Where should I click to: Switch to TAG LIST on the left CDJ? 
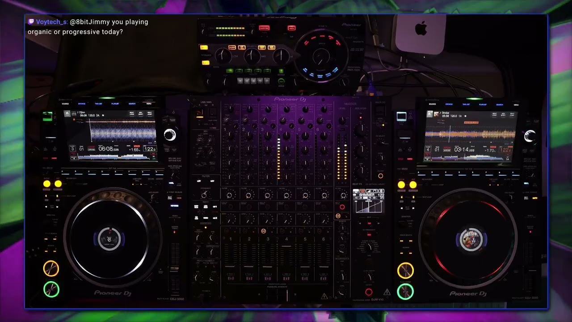(98, 104)
